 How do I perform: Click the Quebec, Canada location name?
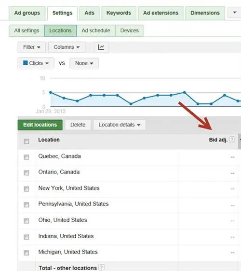point(59,156)
